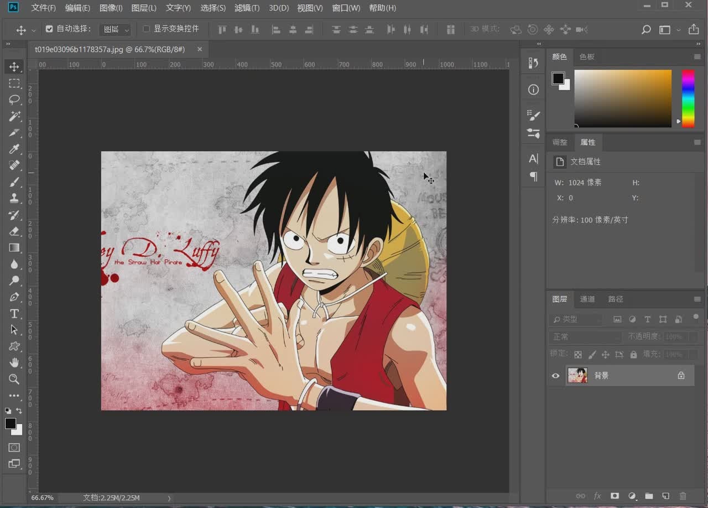Toggle layer filtering on/off switch

click(x=696, y=317)
